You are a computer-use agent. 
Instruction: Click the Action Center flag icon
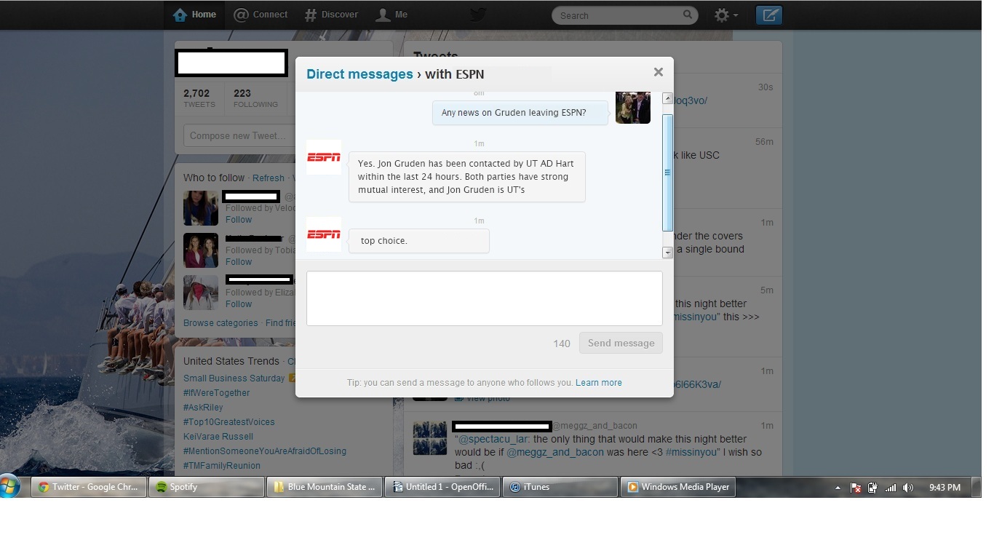[856, 488]
